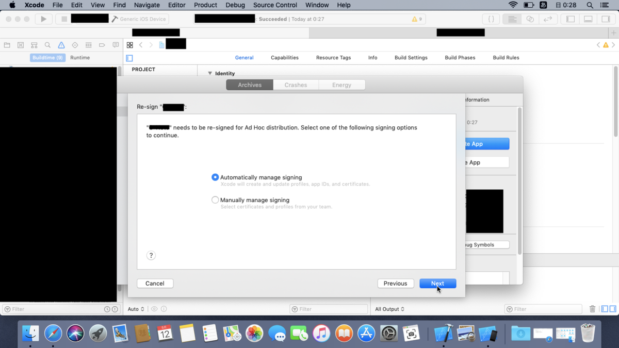
Task: Toggle the Navigator panel visibility icon
Action: (571, 19)
